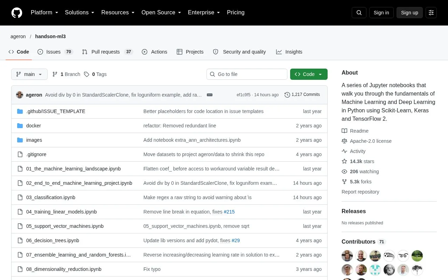This screenshot has height=280, width=448.
Task: Click the Activity pulse icon
Action: pos(344,151)
